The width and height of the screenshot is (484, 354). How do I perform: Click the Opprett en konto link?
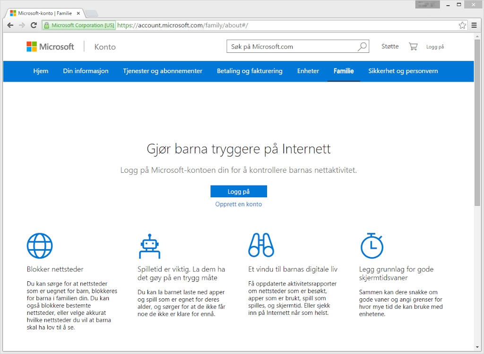tap(239, 204)
